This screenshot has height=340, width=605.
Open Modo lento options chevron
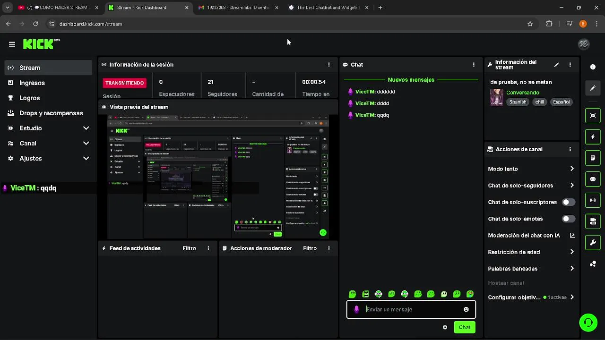[572, 169]
